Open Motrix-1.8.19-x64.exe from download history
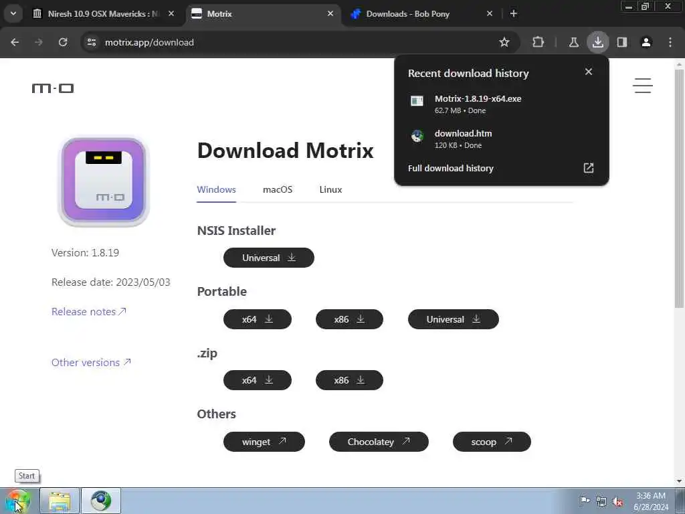685x514 pixels. point(502,104)
